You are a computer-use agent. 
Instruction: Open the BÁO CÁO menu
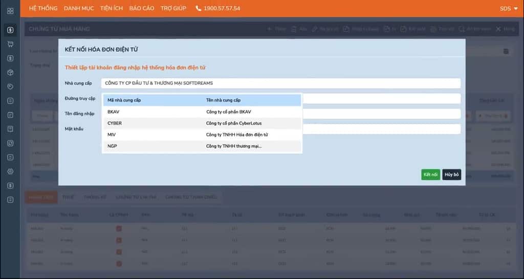[x=142, y=8]
